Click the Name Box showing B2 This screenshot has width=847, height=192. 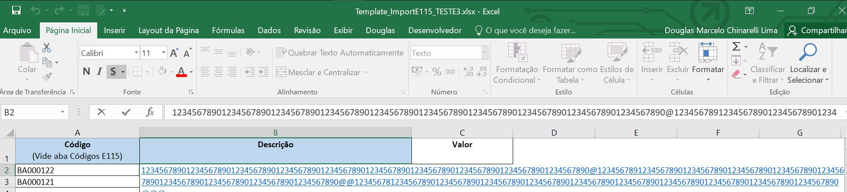[x=30, y=112]
